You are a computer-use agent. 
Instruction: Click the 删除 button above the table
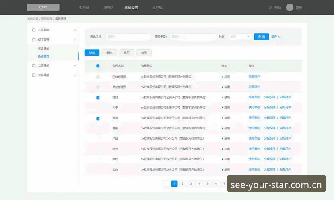click(109, 52)
